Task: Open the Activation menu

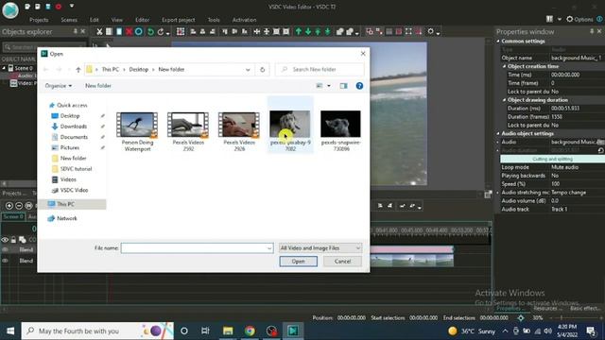Action: point(244,20)
